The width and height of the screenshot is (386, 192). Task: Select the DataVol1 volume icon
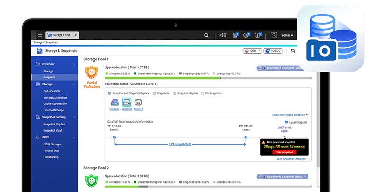tap(126, 102)
